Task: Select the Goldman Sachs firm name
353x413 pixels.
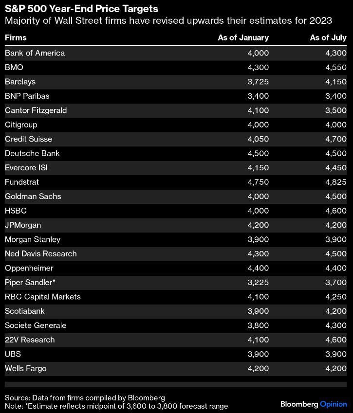Action: [33, 196]
